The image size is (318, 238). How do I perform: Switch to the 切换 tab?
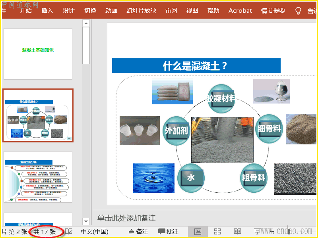point(90,11)
